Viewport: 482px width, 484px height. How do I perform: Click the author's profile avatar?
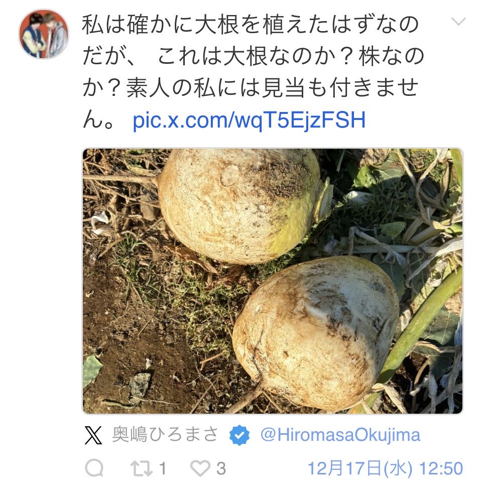click(x=44, y=34)
